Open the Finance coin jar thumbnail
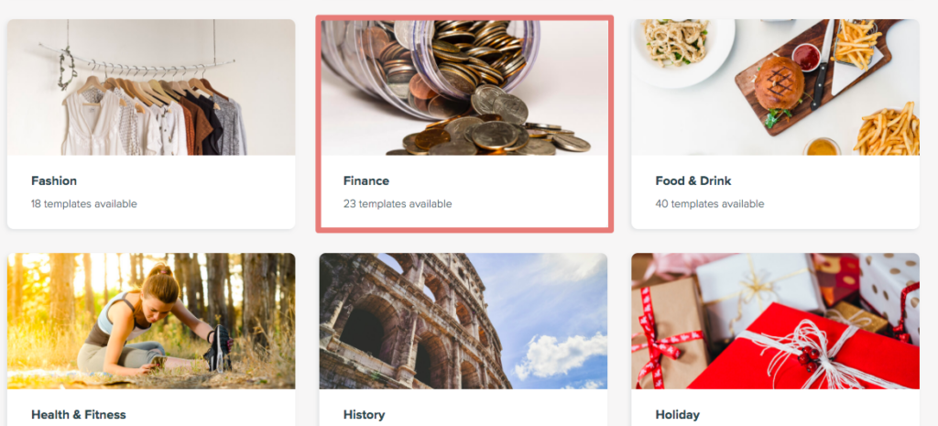Screen dimensions: 938x426 pos(464,87)
